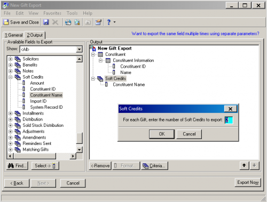The width and height of the screenshot is (267, 202).
Task: Collapse Constituent Information node in Output
Action: (x=100, y=60)
